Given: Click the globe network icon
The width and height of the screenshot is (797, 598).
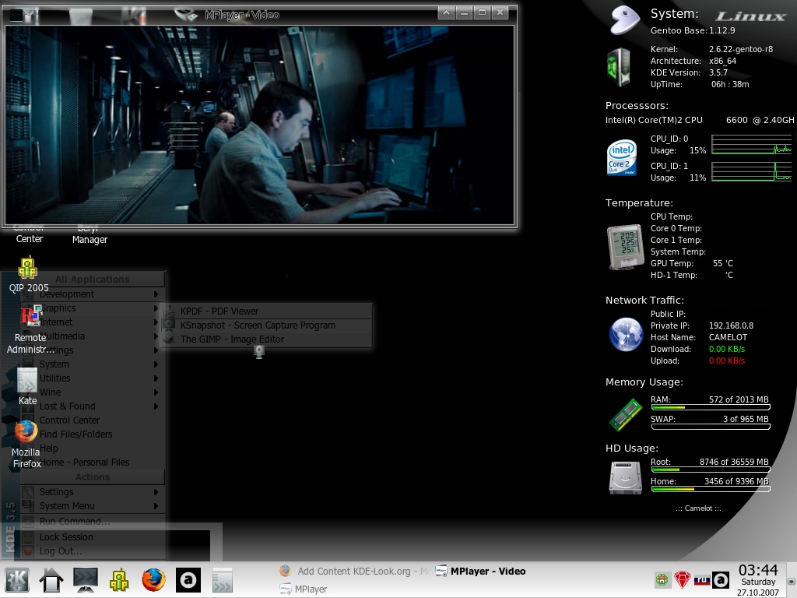Looking at the screenshot, I should tap(626, 335).
